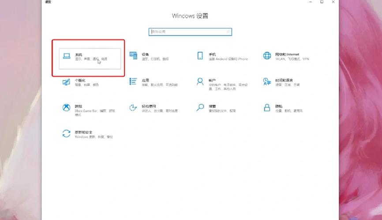This screenshot has width=382, height=220.
Task: Open the Time & Language (时间和语言) icon
Action: (x=267, y=82)
